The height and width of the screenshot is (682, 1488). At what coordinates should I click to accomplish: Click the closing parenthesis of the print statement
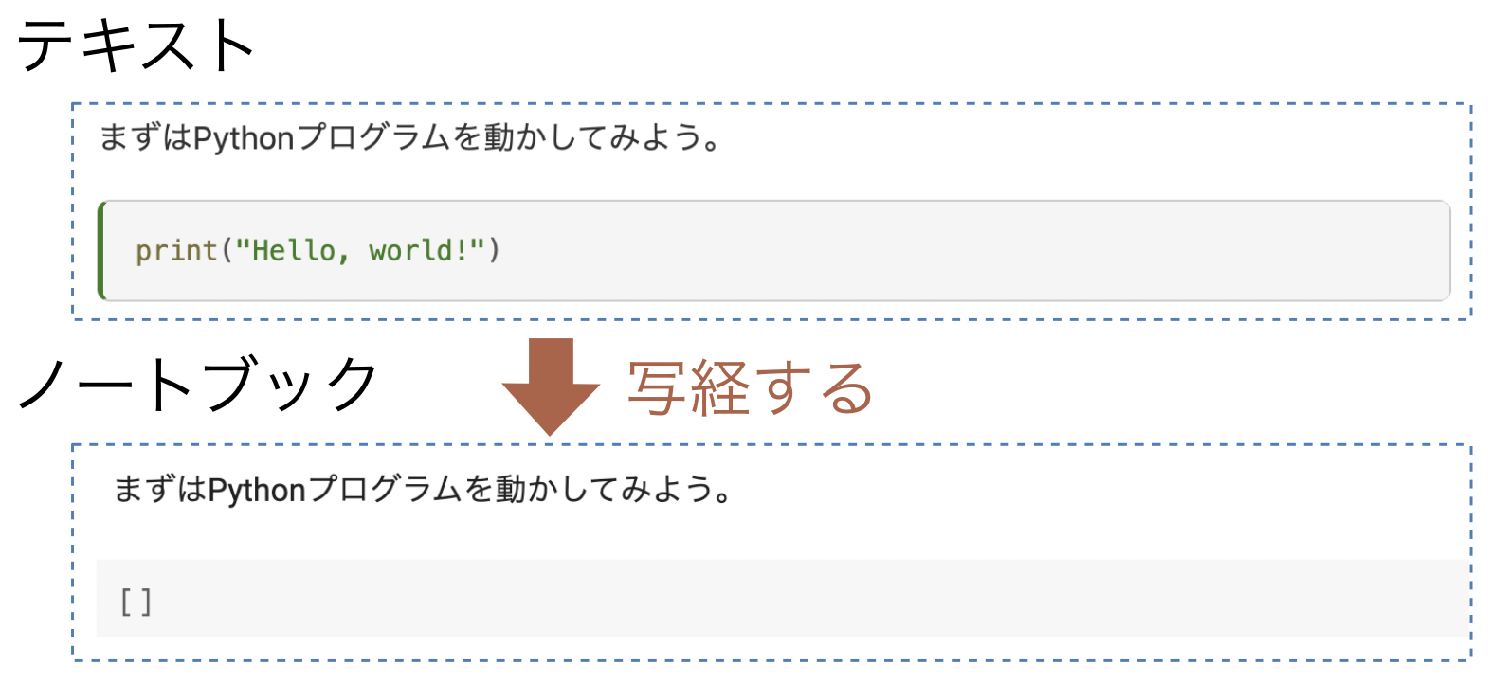click(x=494, y=251)
